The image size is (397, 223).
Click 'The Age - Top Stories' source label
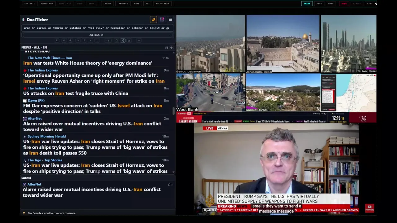pyautogui.click(x=45, y=160)
